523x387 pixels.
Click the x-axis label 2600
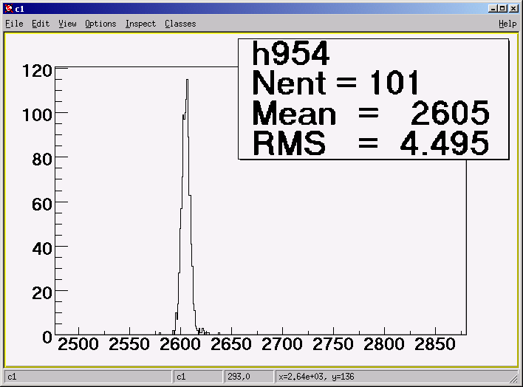point(180,344)
